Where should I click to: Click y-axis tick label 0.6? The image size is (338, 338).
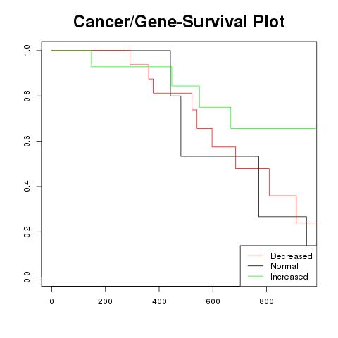tap(27, 141)
